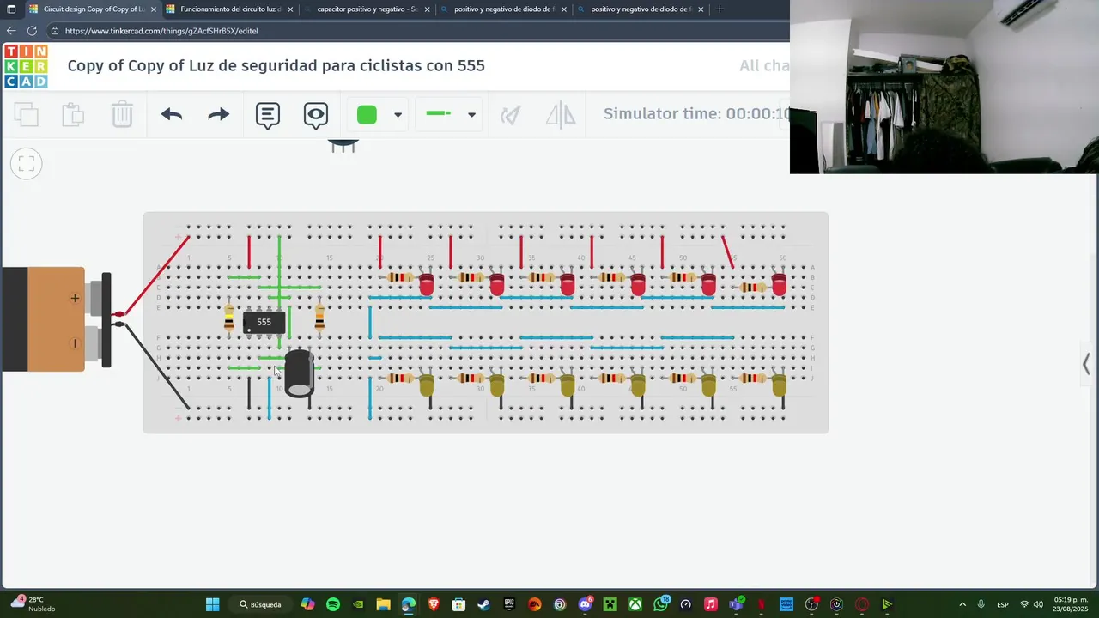Image resolution: width=1099 pixels, height=618 pixels.
Task: Open the 28°C Nublado weather widget
Action: click(x=34, y=604)
